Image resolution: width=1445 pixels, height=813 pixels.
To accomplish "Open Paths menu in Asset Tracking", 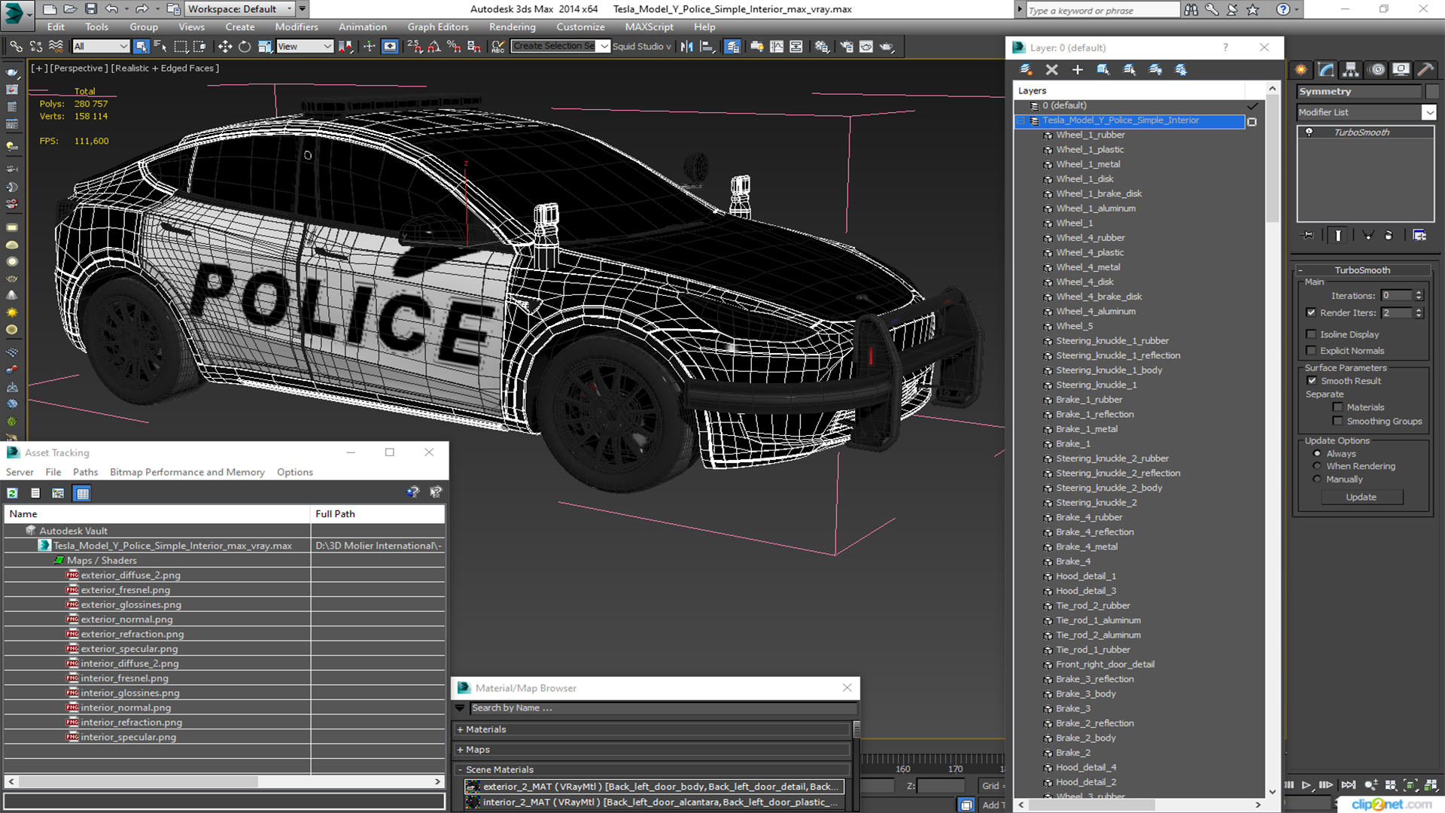I will (x=85, y=472).
